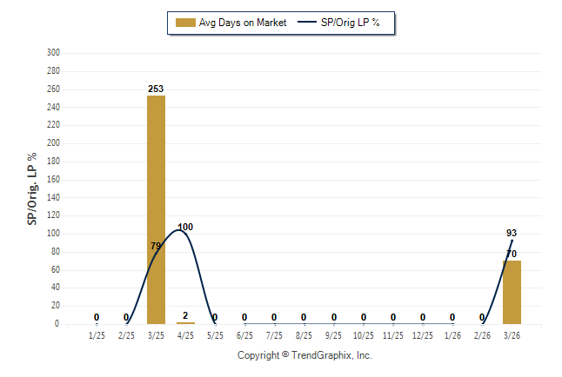Select the 1/25 x-axis label
Image resolution: width=562 pixels, height=377 pixels.
point(97,335)
